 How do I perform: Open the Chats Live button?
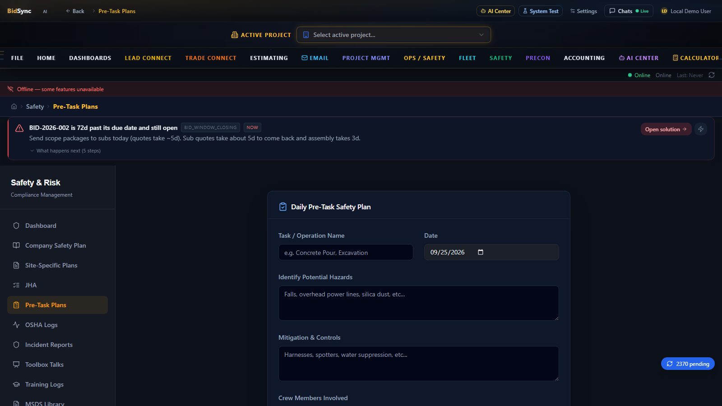point(629,11)
